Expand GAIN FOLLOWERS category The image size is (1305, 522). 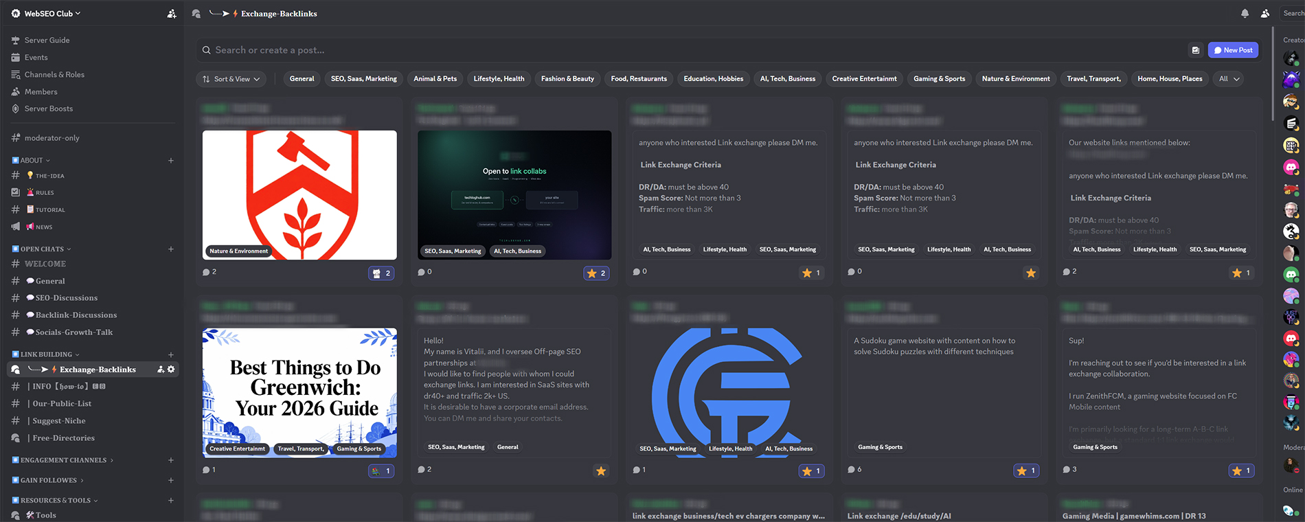47,480
